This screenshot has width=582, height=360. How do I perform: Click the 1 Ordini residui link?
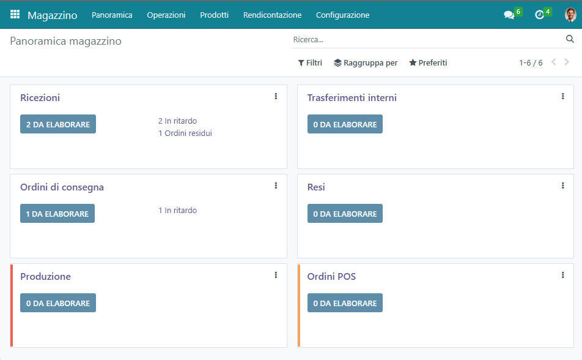point(185,133)
